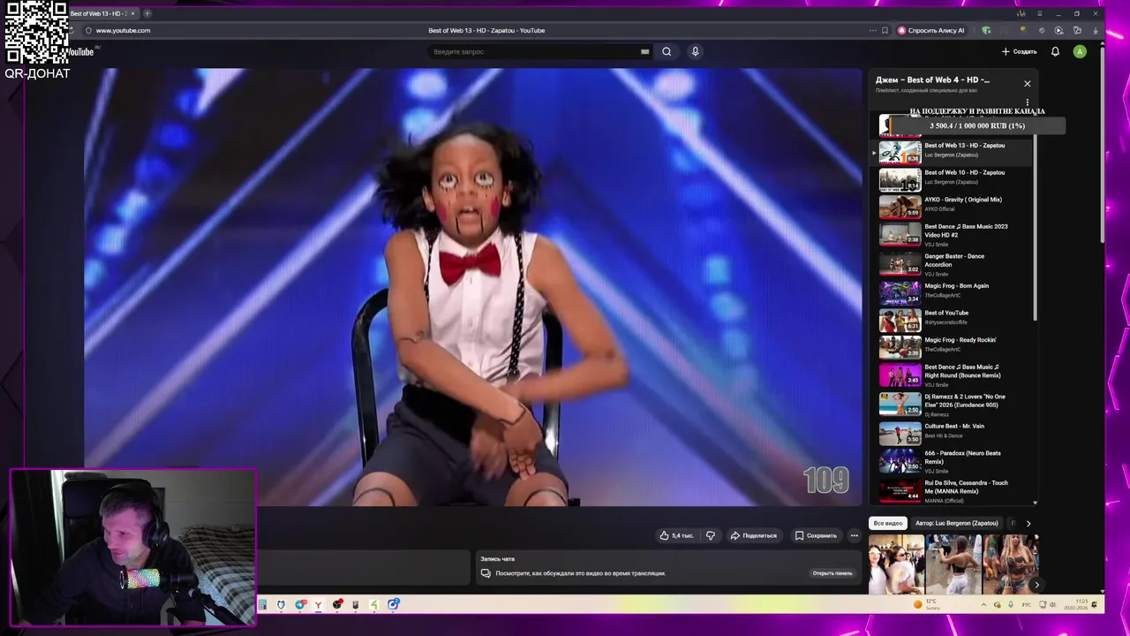Dislike the video
The height and width of the screenshot is (636, 1130).
711,535
